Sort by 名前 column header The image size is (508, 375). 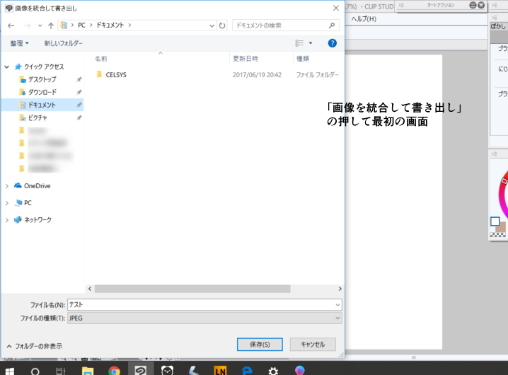click(x=101, y=59)
